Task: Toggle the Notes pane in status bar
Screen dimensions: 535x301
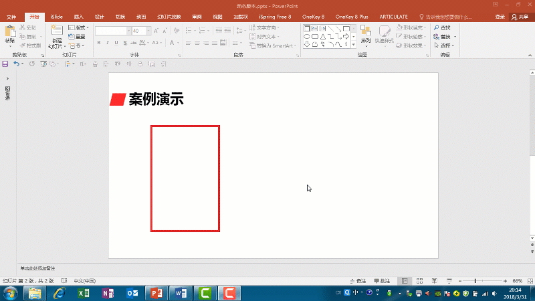Action: [x=358, y=281]
